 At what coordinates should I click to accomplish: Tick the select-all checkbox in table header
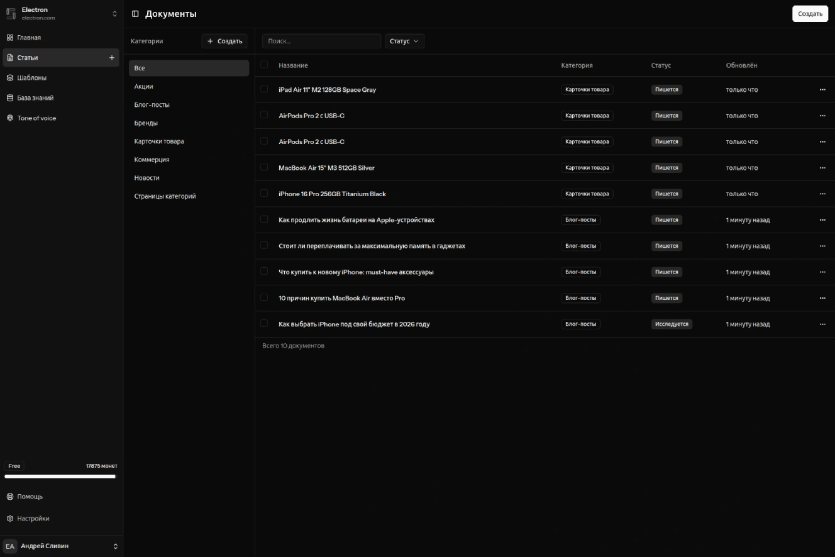(264, 65)
